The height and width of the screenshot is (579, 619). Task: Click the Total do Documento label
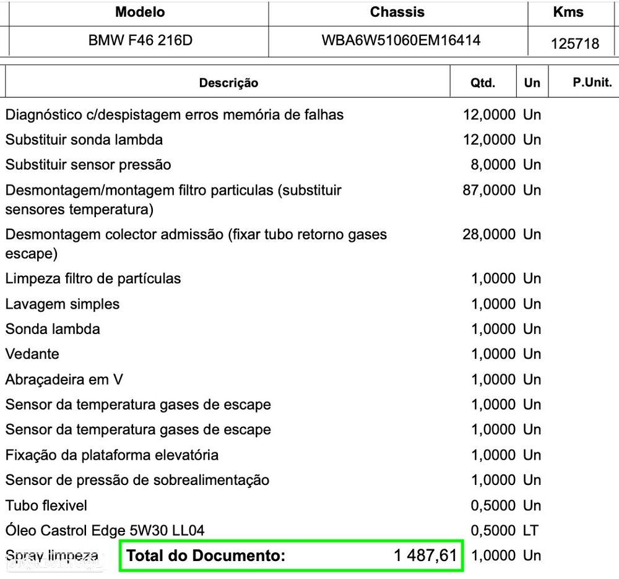(x=206, y=555)
